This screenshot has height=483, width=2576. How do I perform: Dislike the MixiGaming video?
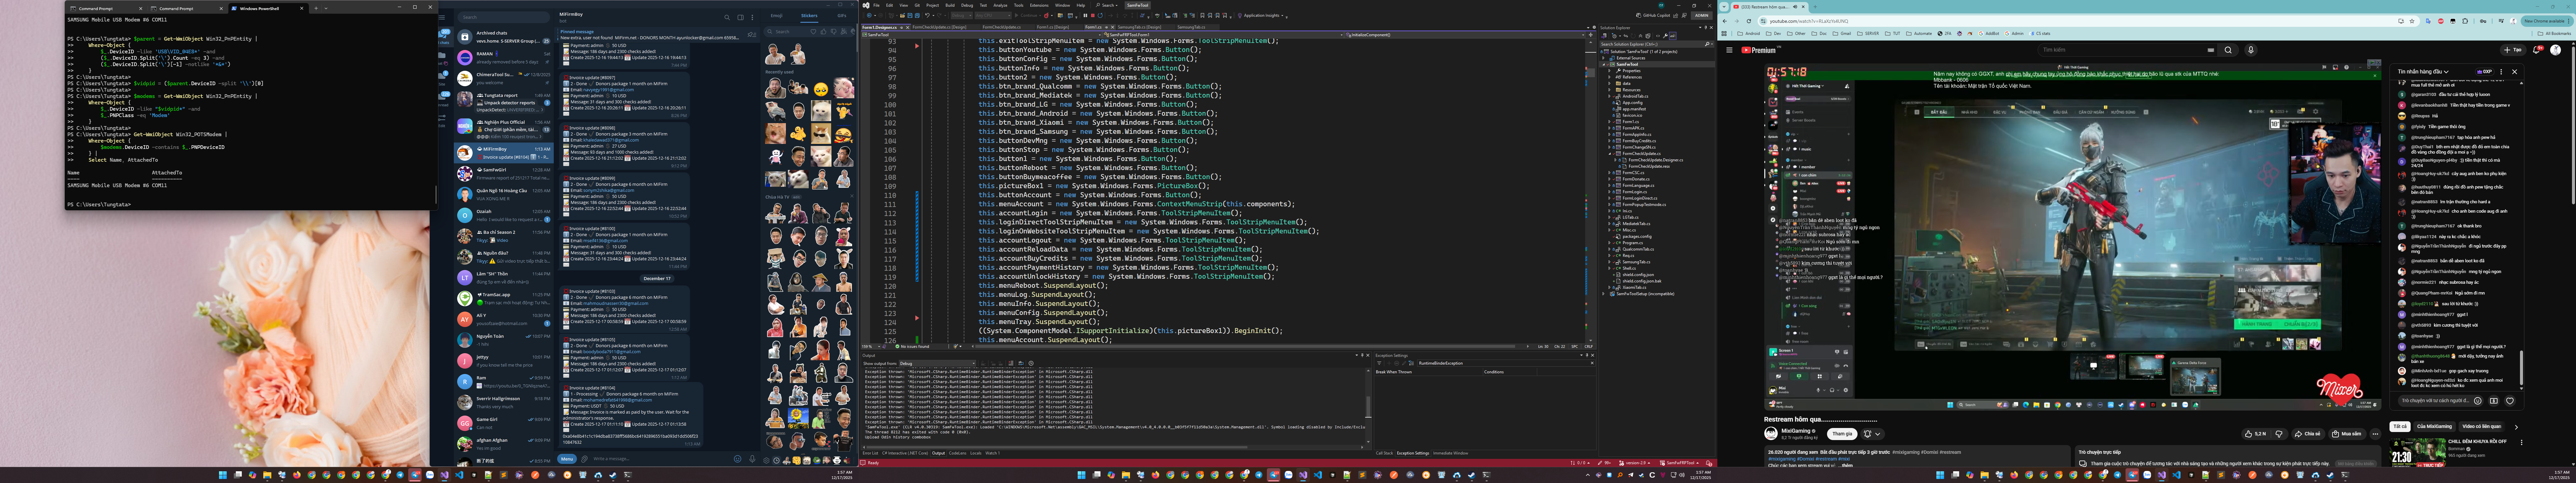click(2279, 434)
